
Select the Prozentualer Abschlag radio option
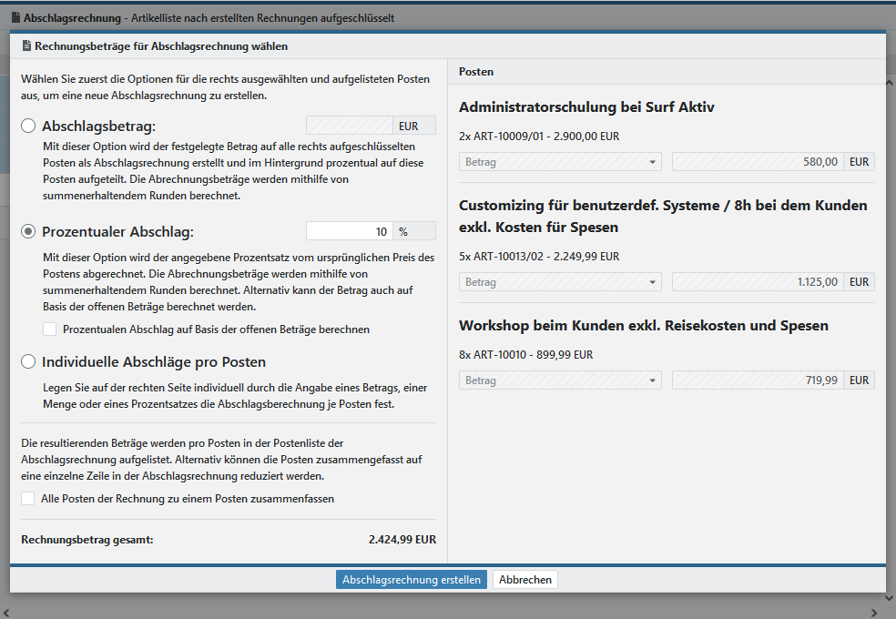[x=28, y=231]
